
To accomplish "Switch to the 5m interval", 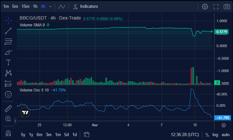I will (15, 7).
